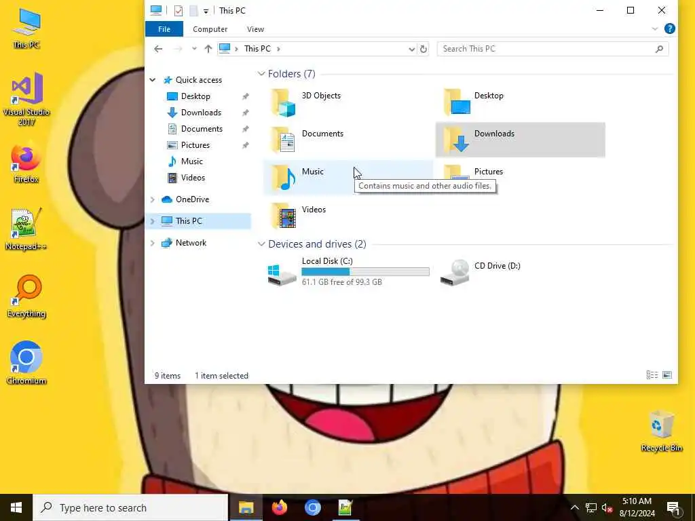Click Chromium taskbar icon

312,507
